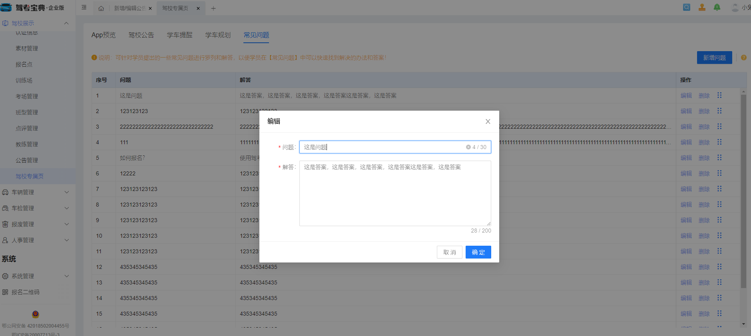Click 编辑 link for row 1
Viewport: 751px width, 336px height.
tap(686, 95)
